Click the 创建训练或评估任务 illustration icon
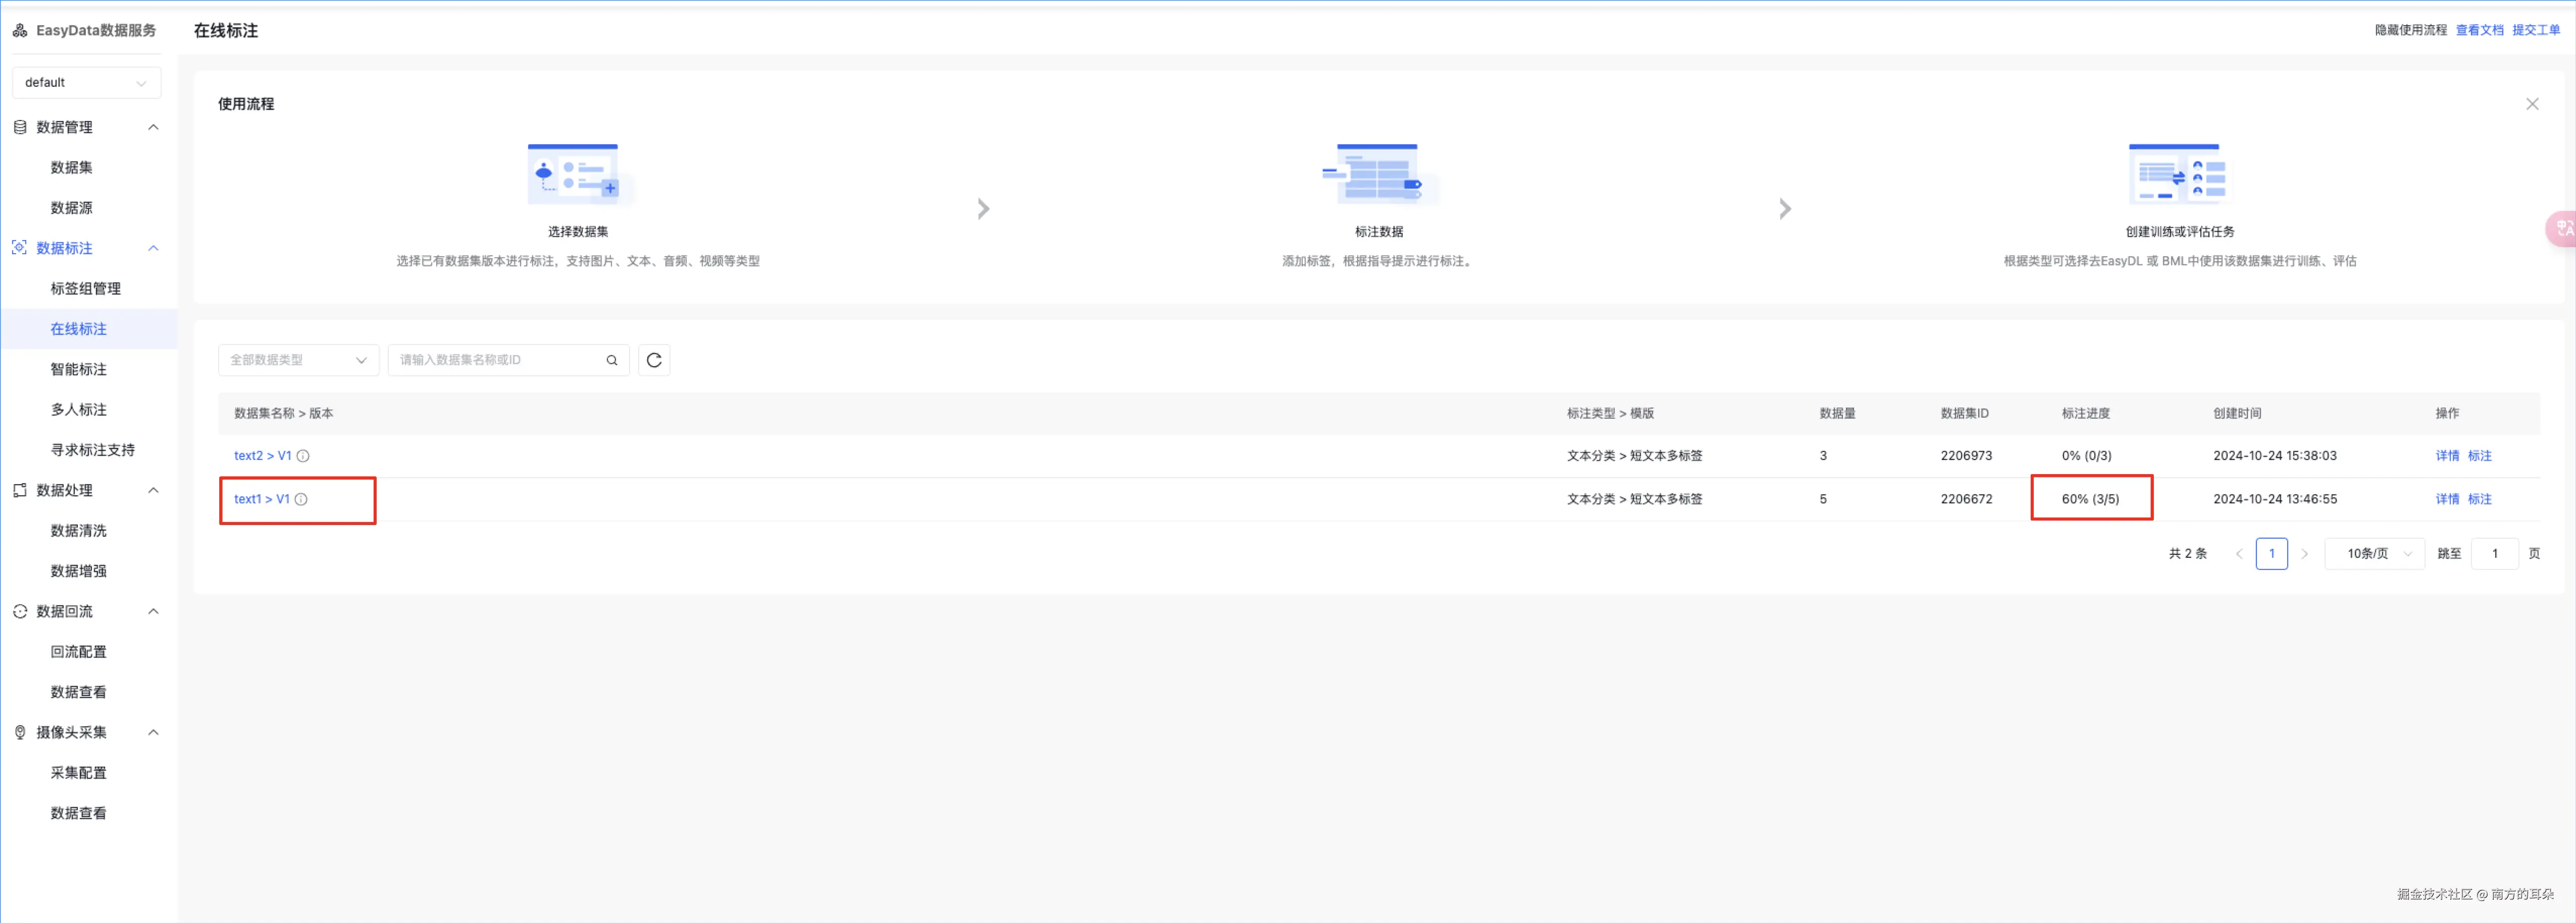Image resolution: width=2576 pixels, height=923 pixels. (2179, 175)
